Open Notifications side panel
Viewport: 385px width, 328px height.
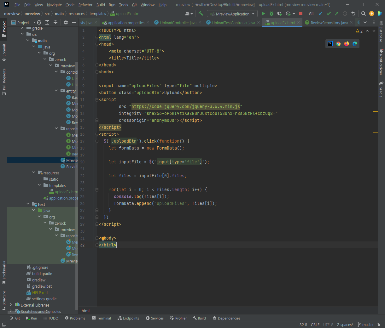tap(381, 62)
